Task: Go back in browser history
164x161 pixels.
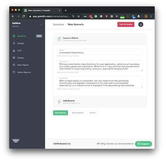Action: [13, 16]
